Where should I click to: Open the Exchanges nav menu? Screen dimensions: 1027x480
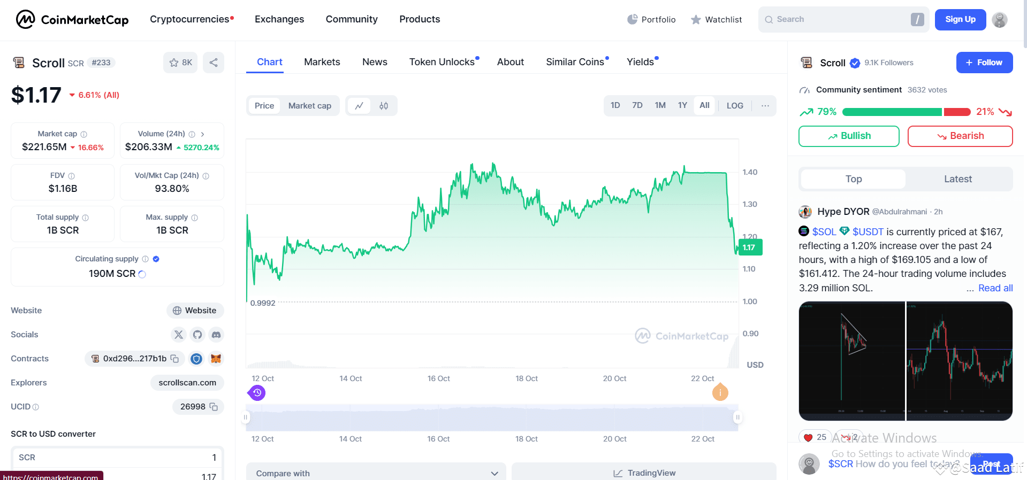point(279,19)
